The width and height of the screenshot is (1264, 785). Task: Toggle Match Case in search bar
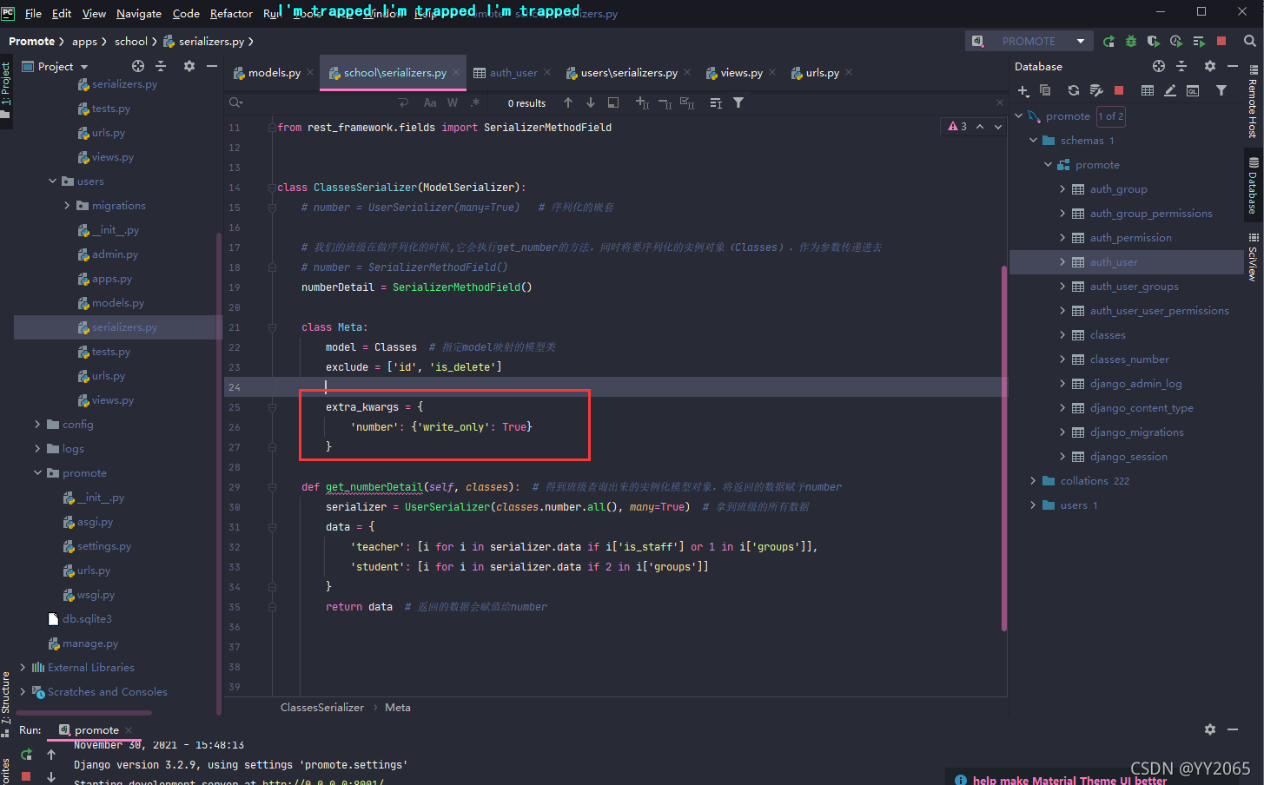point(430,102)
